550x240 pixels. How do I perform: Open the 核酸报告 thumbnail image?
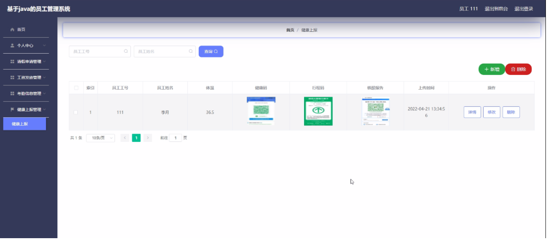[x=375, y=111]
